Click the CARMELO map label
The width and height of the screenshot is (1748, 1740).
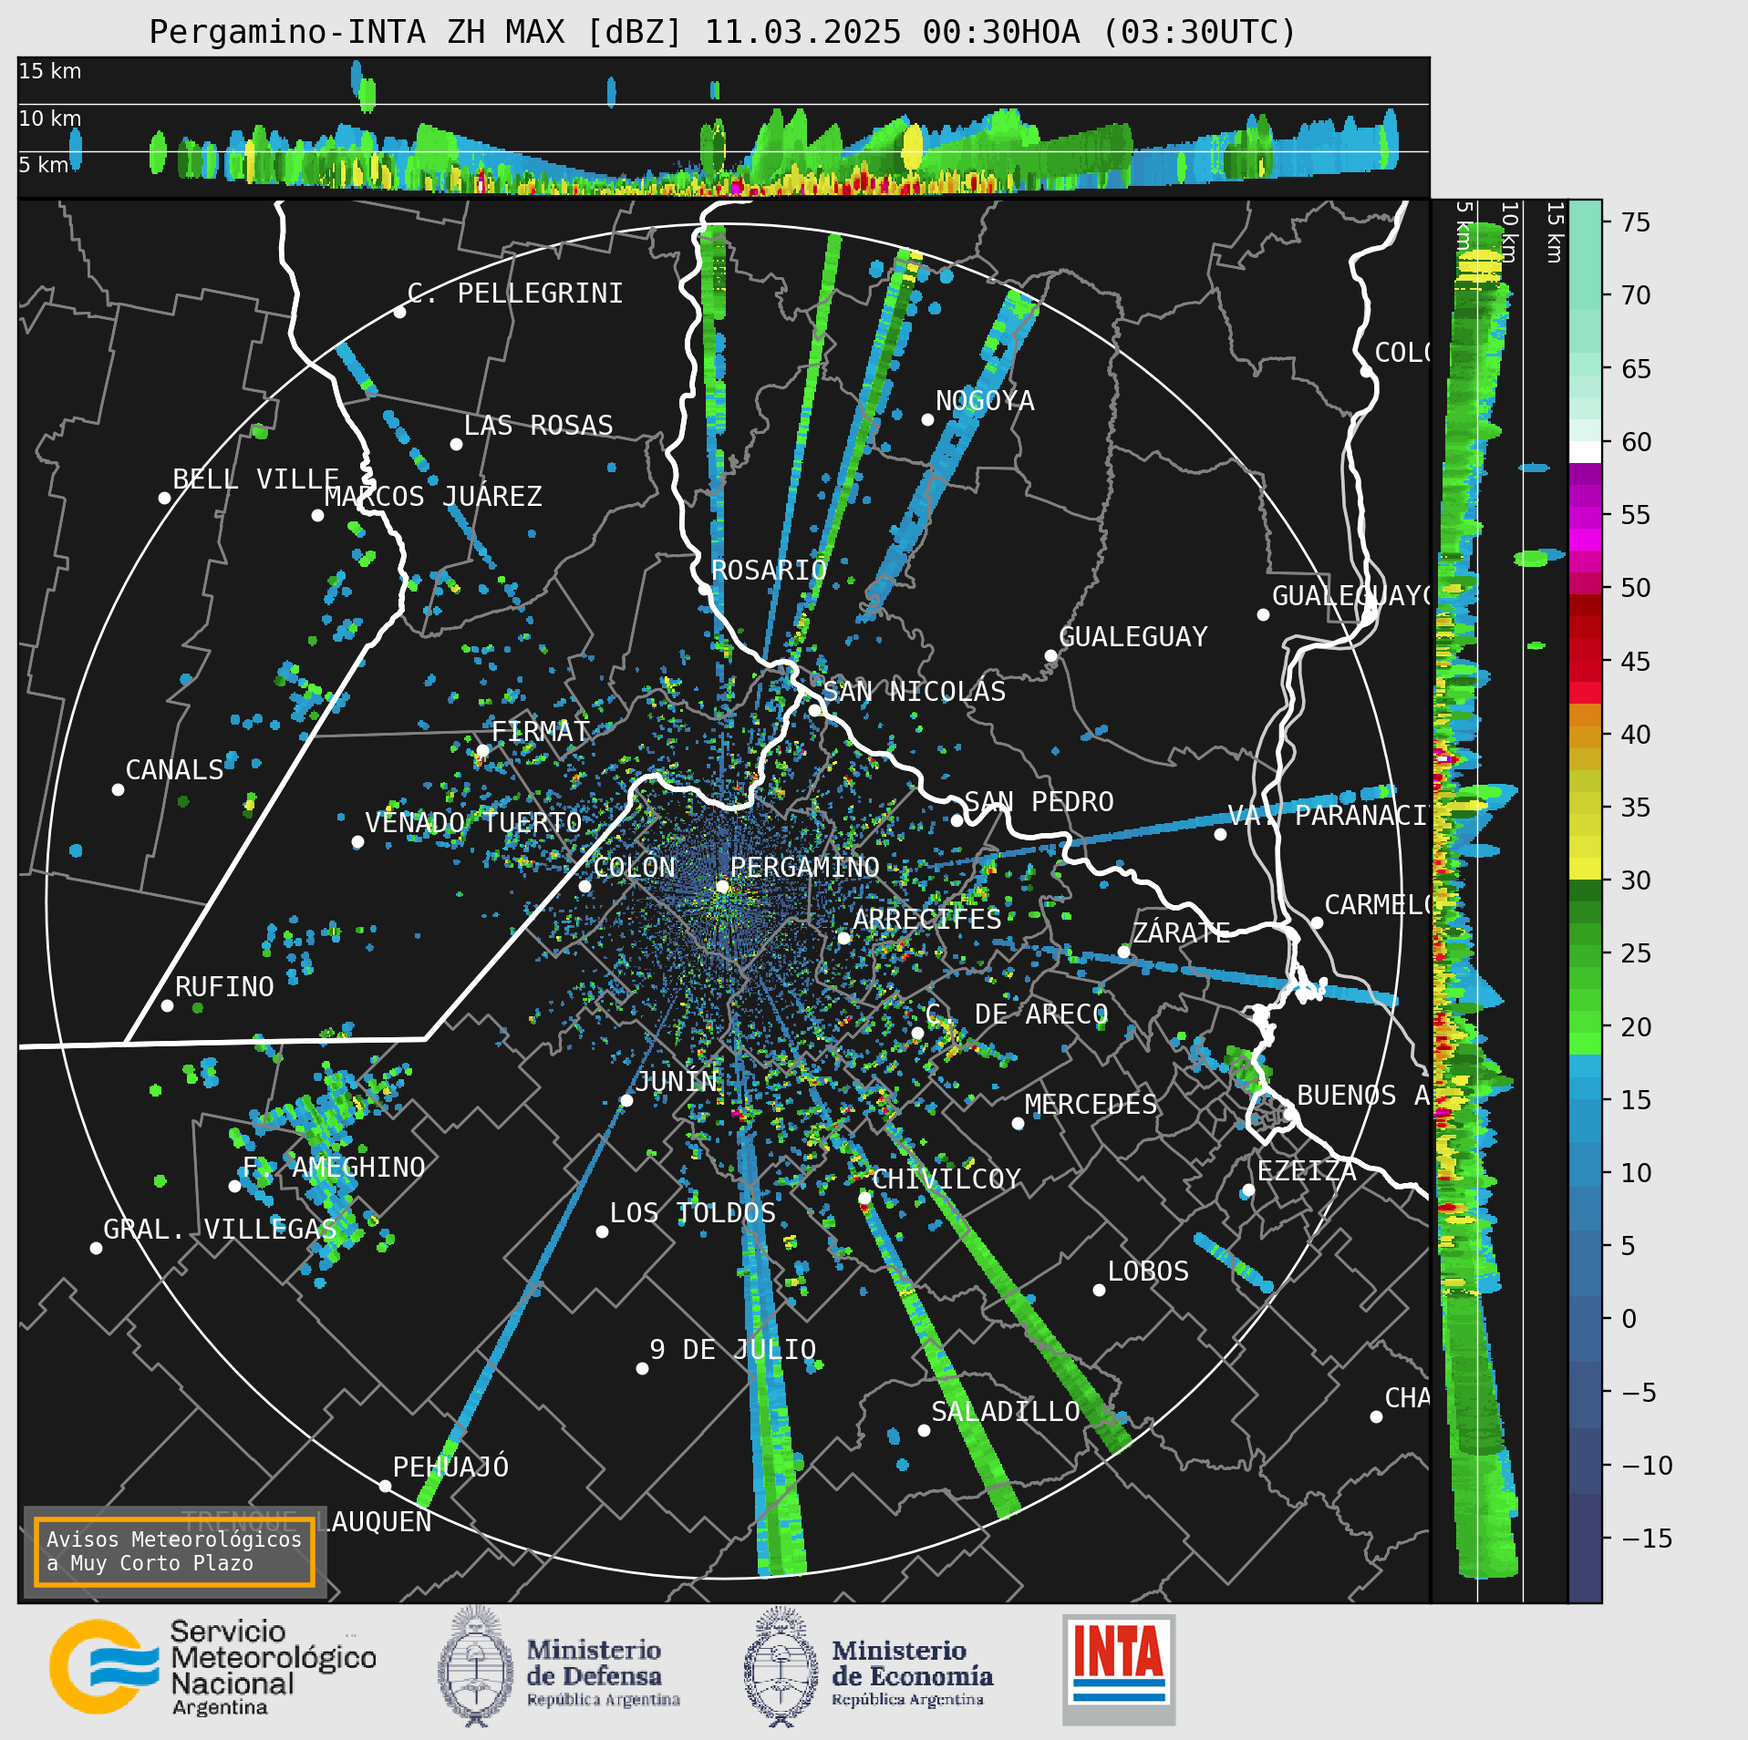click(x=1377, y=905)
